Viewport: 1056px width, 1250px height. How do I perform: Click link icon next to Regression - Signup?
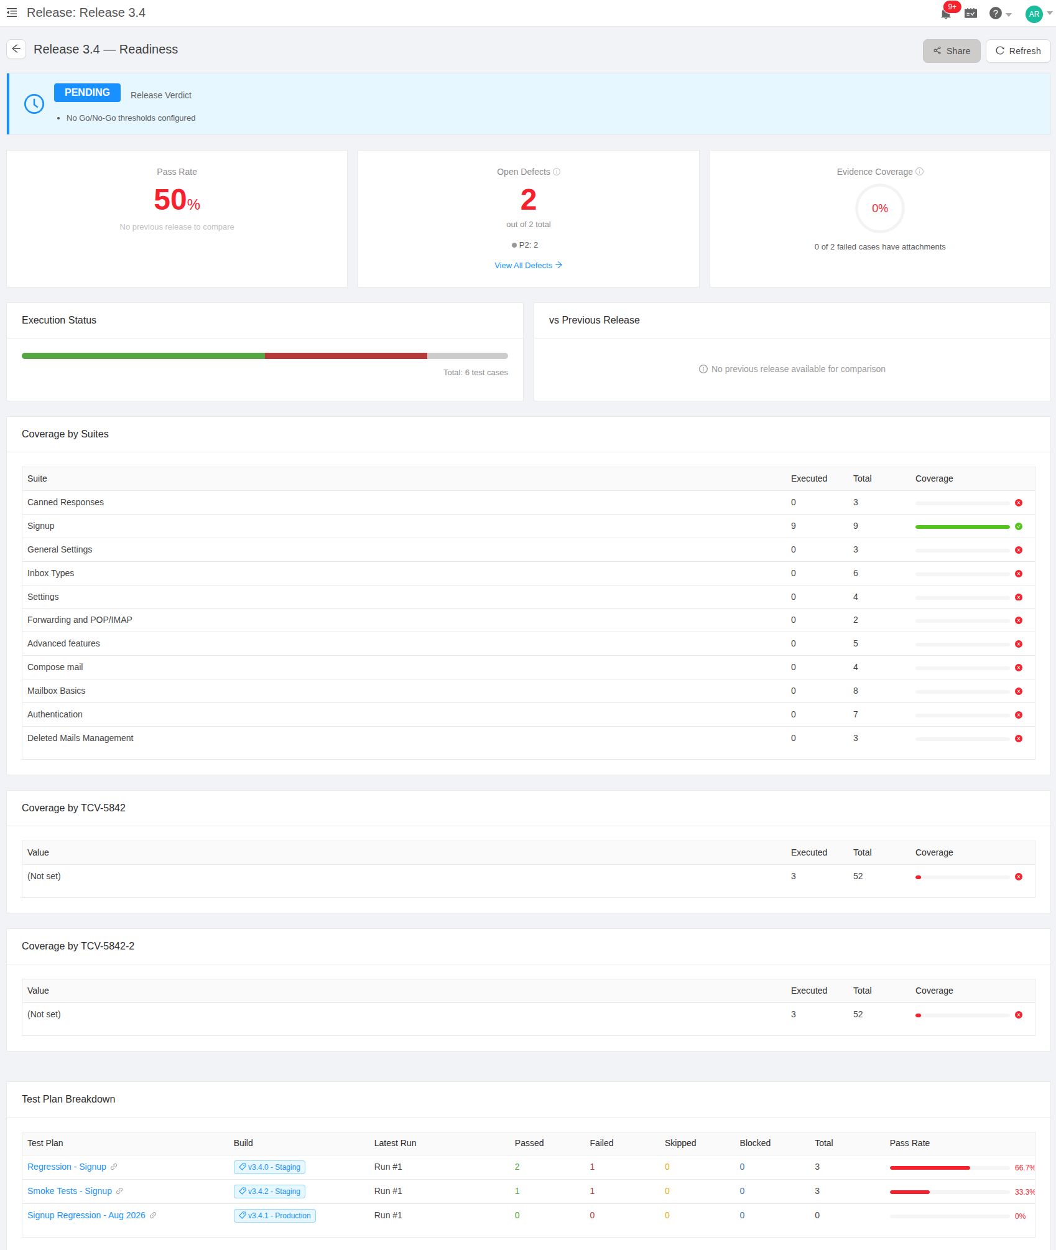[114, 1167]
